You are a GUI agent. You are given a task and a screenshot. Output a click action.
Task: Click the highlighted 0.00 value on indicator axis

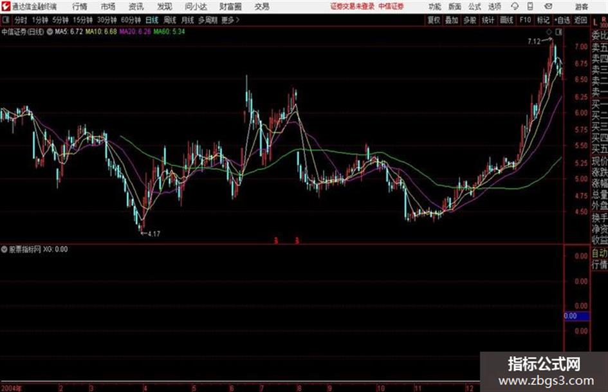click(x=576, y=316)
